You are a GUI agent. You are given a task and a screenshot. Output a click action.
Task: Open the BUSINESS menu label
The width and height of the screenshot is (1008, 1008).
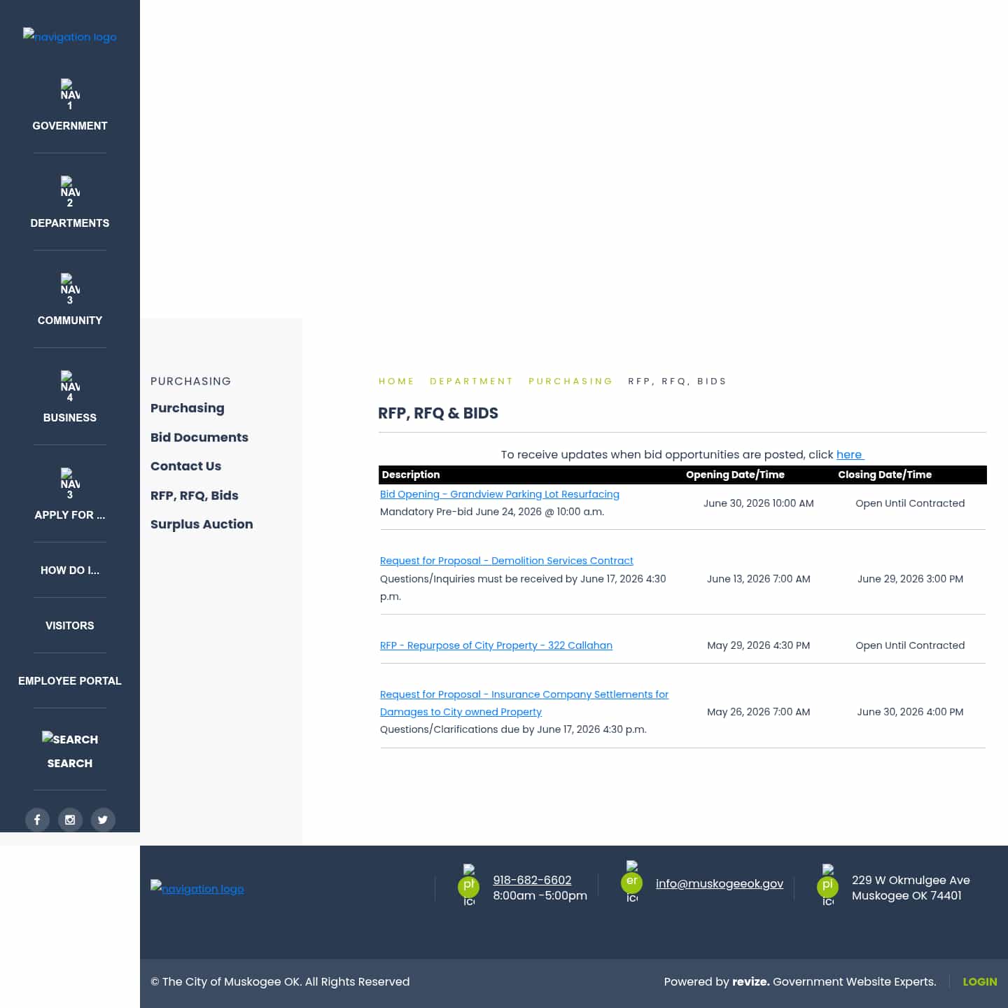70,418
